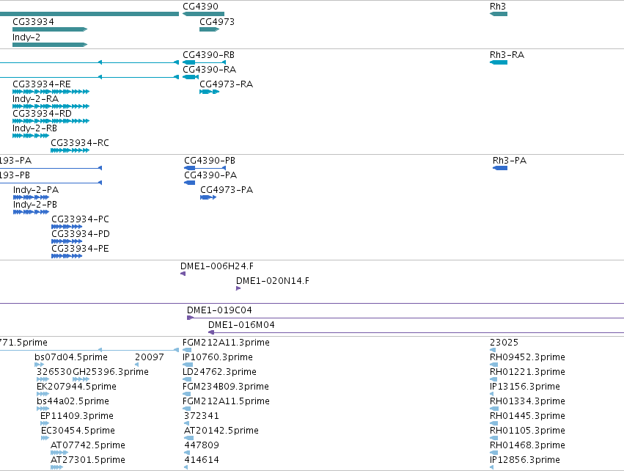Viewport: 624px width, 471px height.
Task: Click EST RH01221.3prime
Action: click(494, 380)
